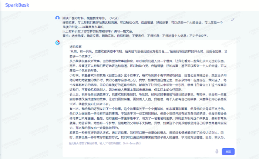
Task: Click the line starting 故事是一种非常好的表达方式
Action: click(x=147, y=133)
